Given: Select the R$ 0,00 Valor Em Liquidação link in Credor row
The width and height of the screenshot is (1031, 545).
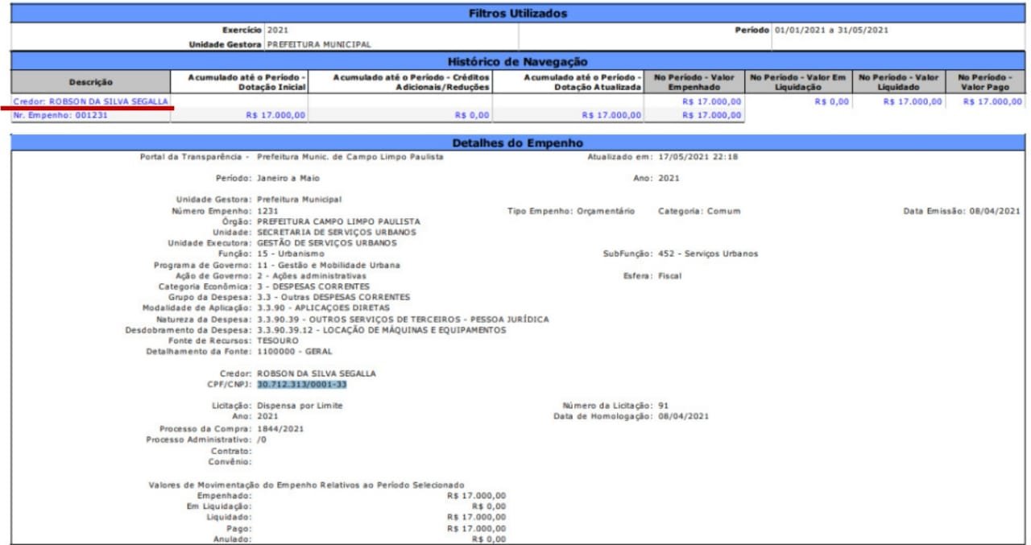Looking at the screenshot, I should point(832,102).
